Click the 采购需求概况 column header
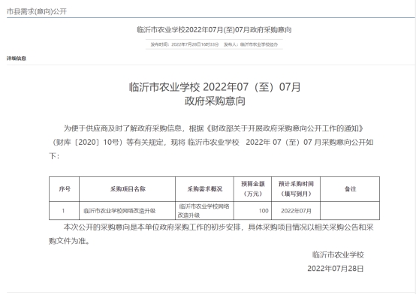Viewport: 416px width, 295px height. 204,189
